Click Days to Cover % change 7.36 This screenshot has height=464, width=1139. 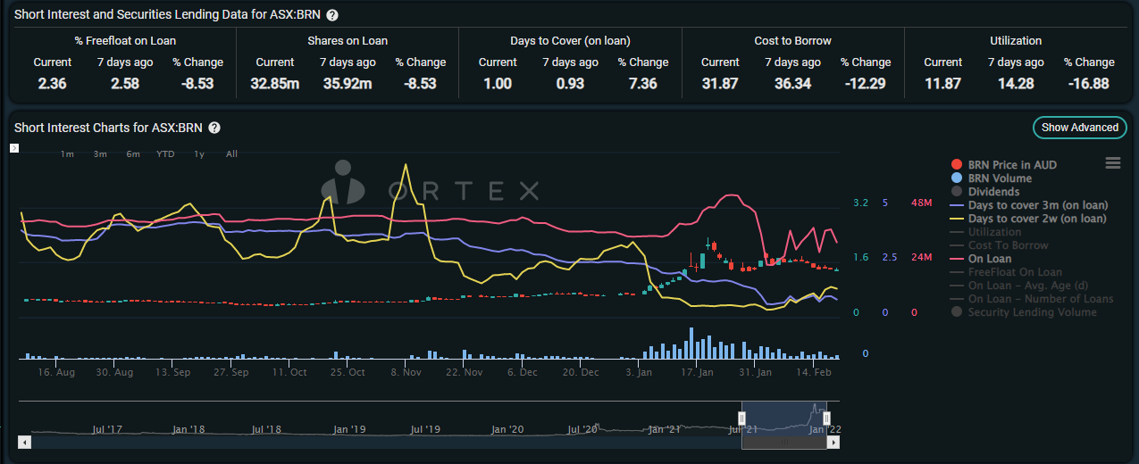642,84
